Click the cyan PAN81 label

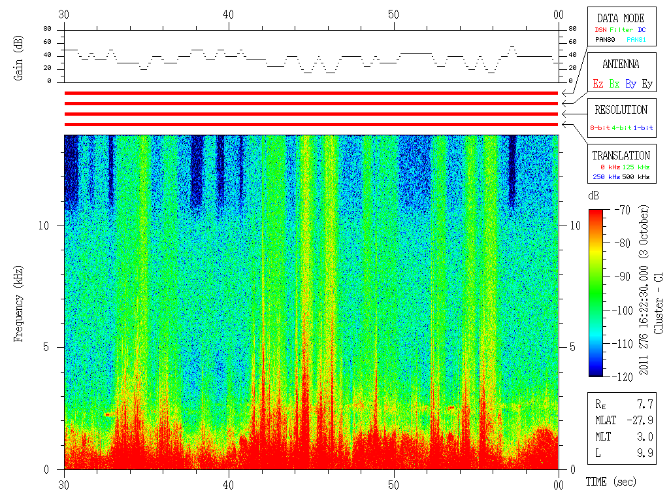coord(636,40)
